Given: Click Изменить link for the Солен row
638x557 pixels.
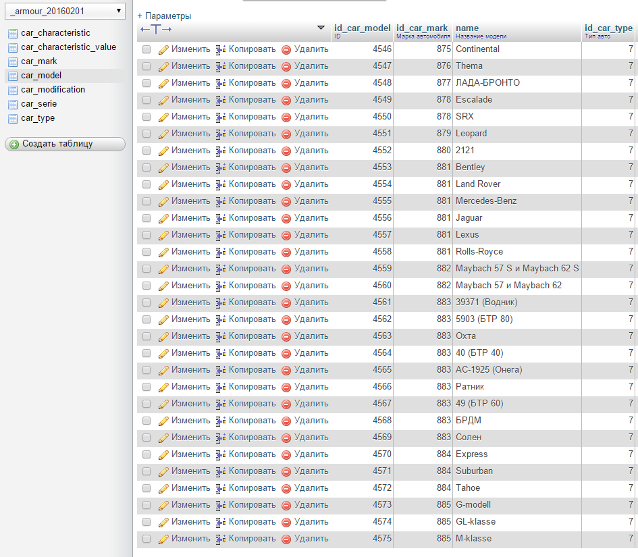Looking at the screenshot, I should pyautogui.click(x=190, y=437).
